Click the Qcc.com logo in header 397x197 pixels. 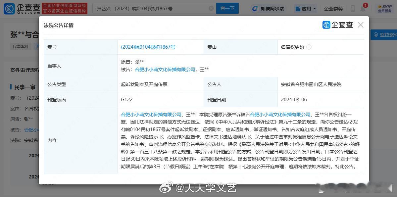(22, 9)
